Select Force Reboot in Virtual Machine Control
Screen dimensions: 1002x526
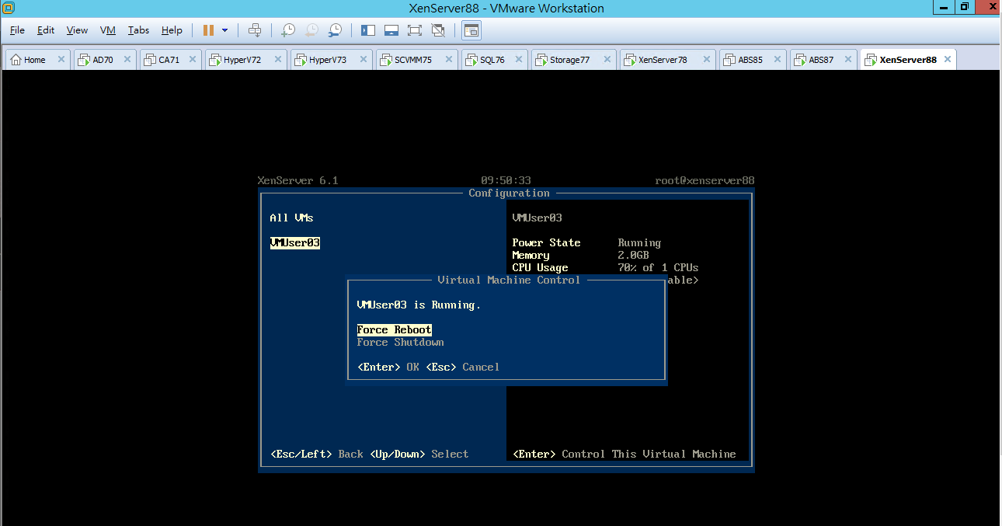coord(394,329)
